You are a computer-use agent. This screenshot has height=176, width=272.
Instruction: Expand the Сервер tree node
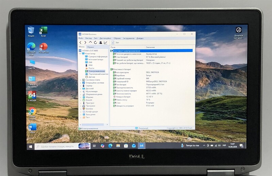pyautogui.click(x=80, y=86)
